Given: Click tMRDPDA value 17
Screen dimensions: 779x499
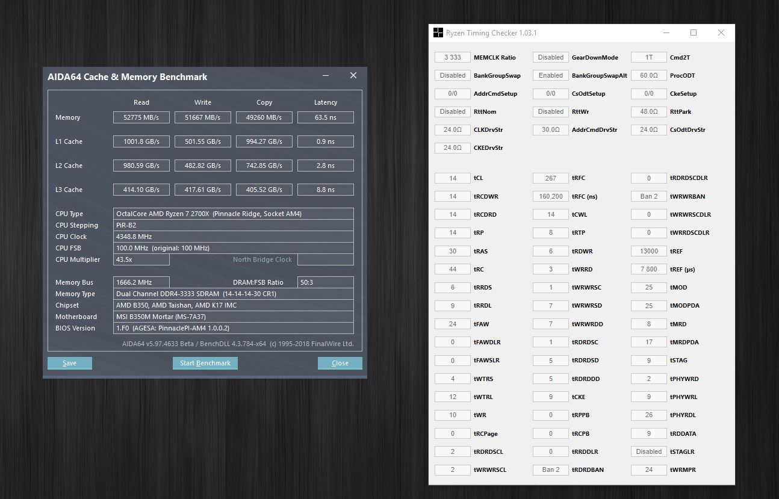Looking at the screenshot, I should tap(649, 342).
